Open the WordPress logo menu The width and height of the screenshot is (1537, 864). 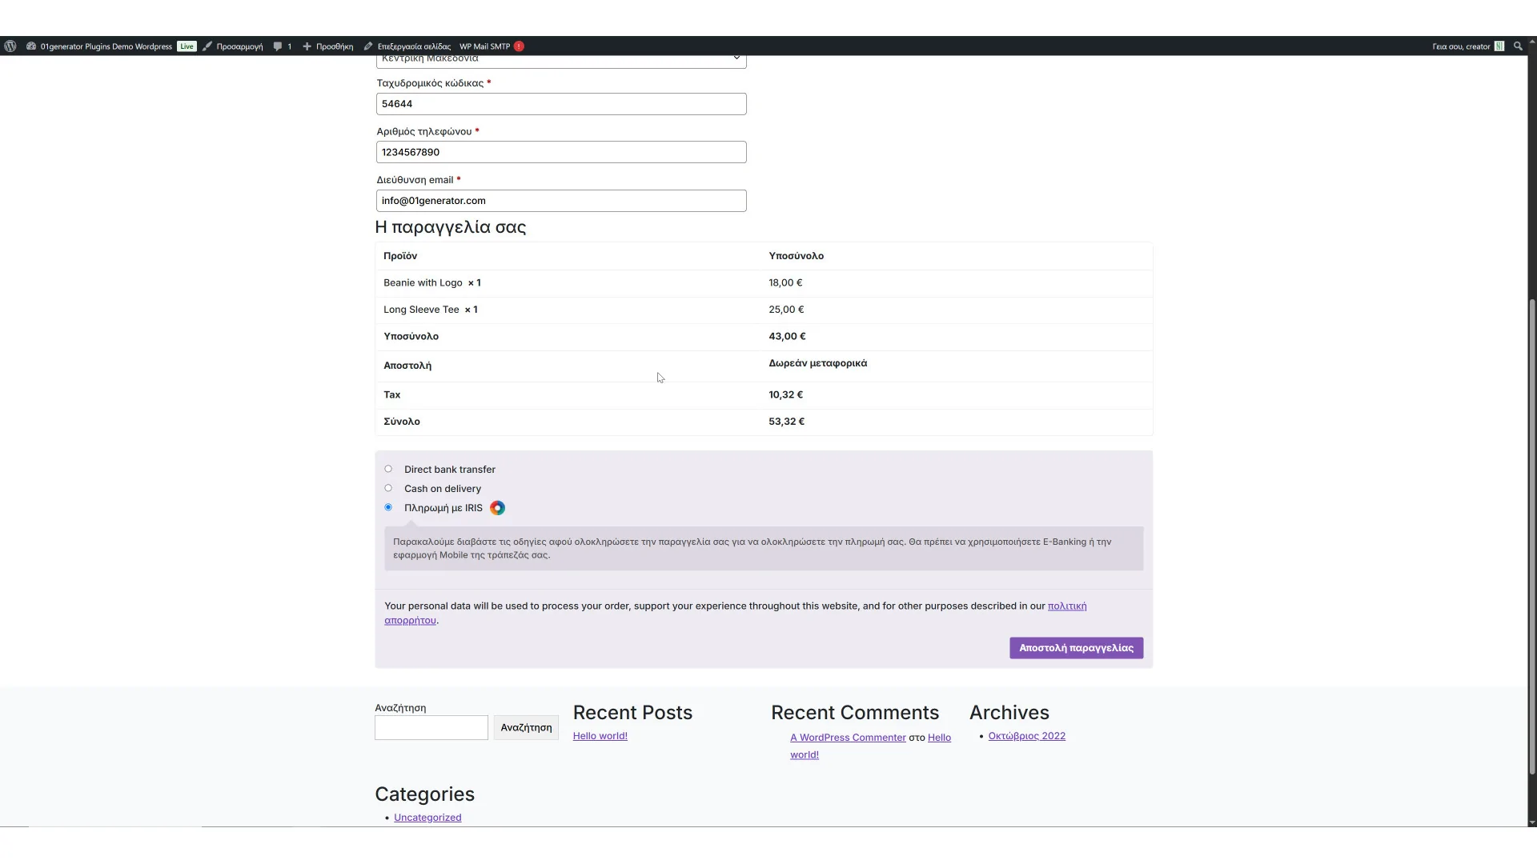10,46
